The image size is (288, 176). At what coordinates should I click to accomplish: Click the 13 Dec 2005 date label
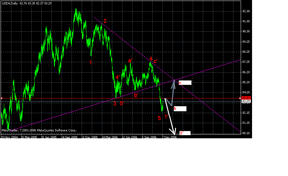pos(90,137)
